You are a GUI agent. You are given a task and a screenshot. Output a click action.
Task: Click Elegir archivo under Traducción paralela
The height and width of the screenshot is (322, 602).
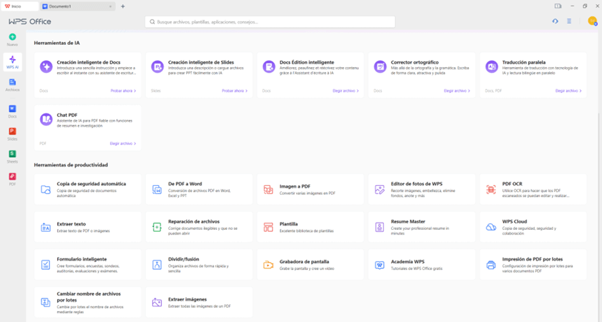[x=568, y=91]
